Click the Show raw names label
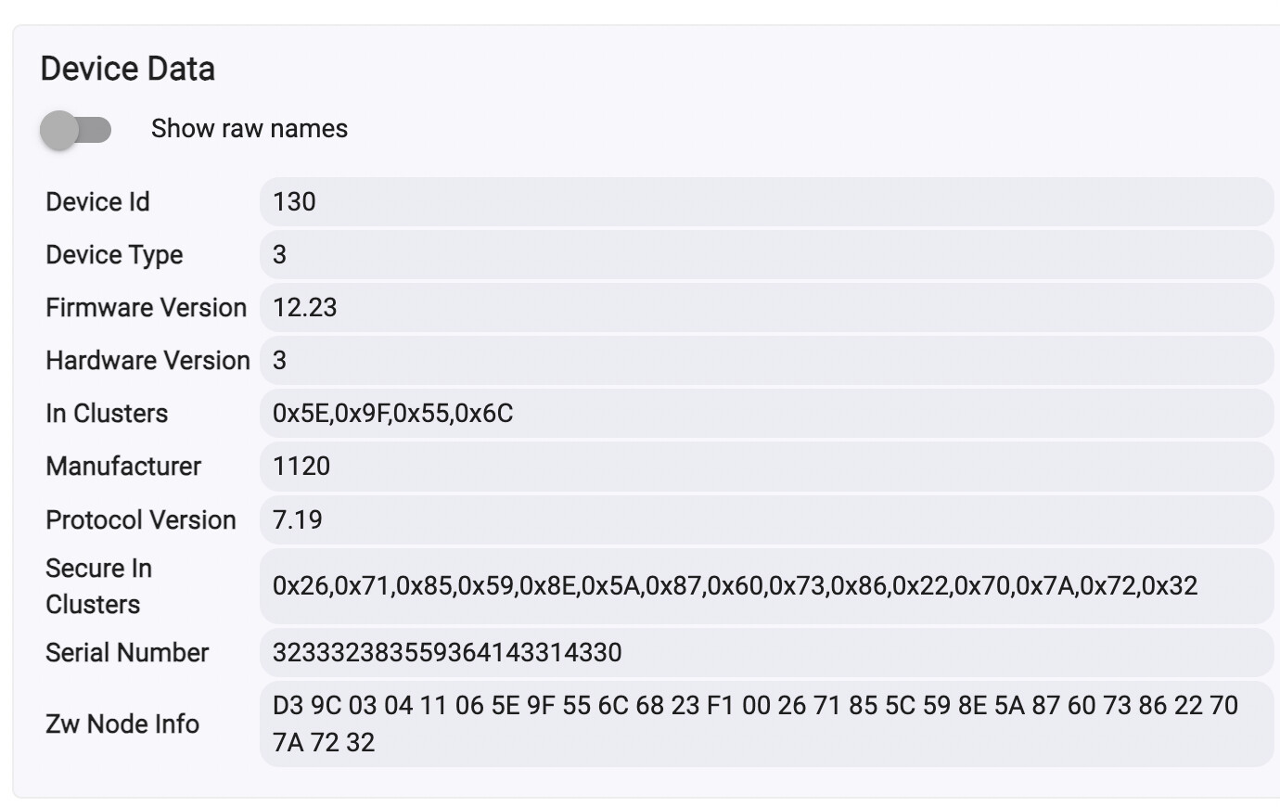 [250, 129]
